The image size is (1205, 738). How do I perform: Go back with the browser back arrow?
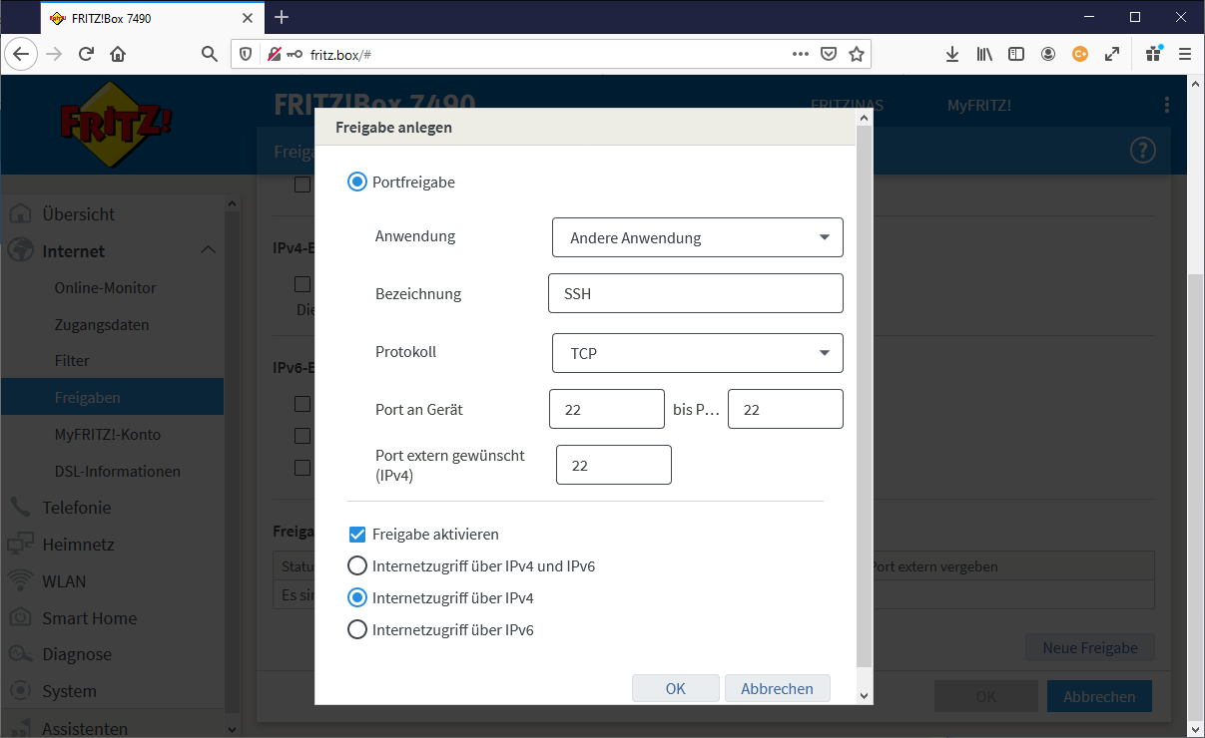click(x=21, y=54)
